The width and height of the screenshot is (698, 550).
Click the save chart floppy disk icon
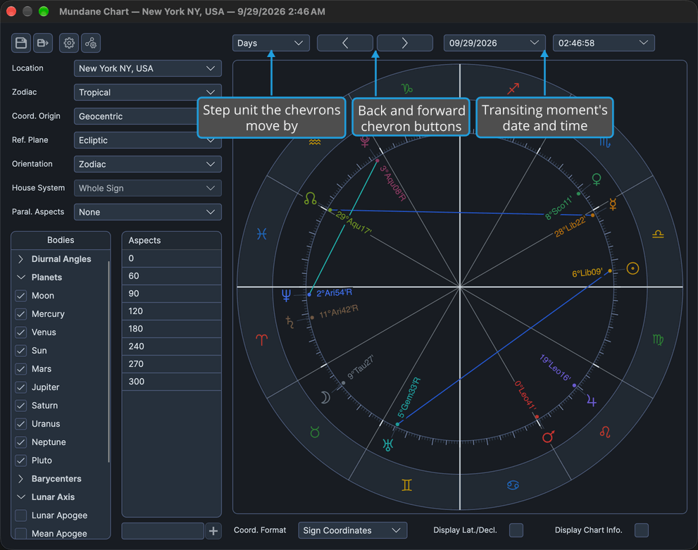(21, 43)
